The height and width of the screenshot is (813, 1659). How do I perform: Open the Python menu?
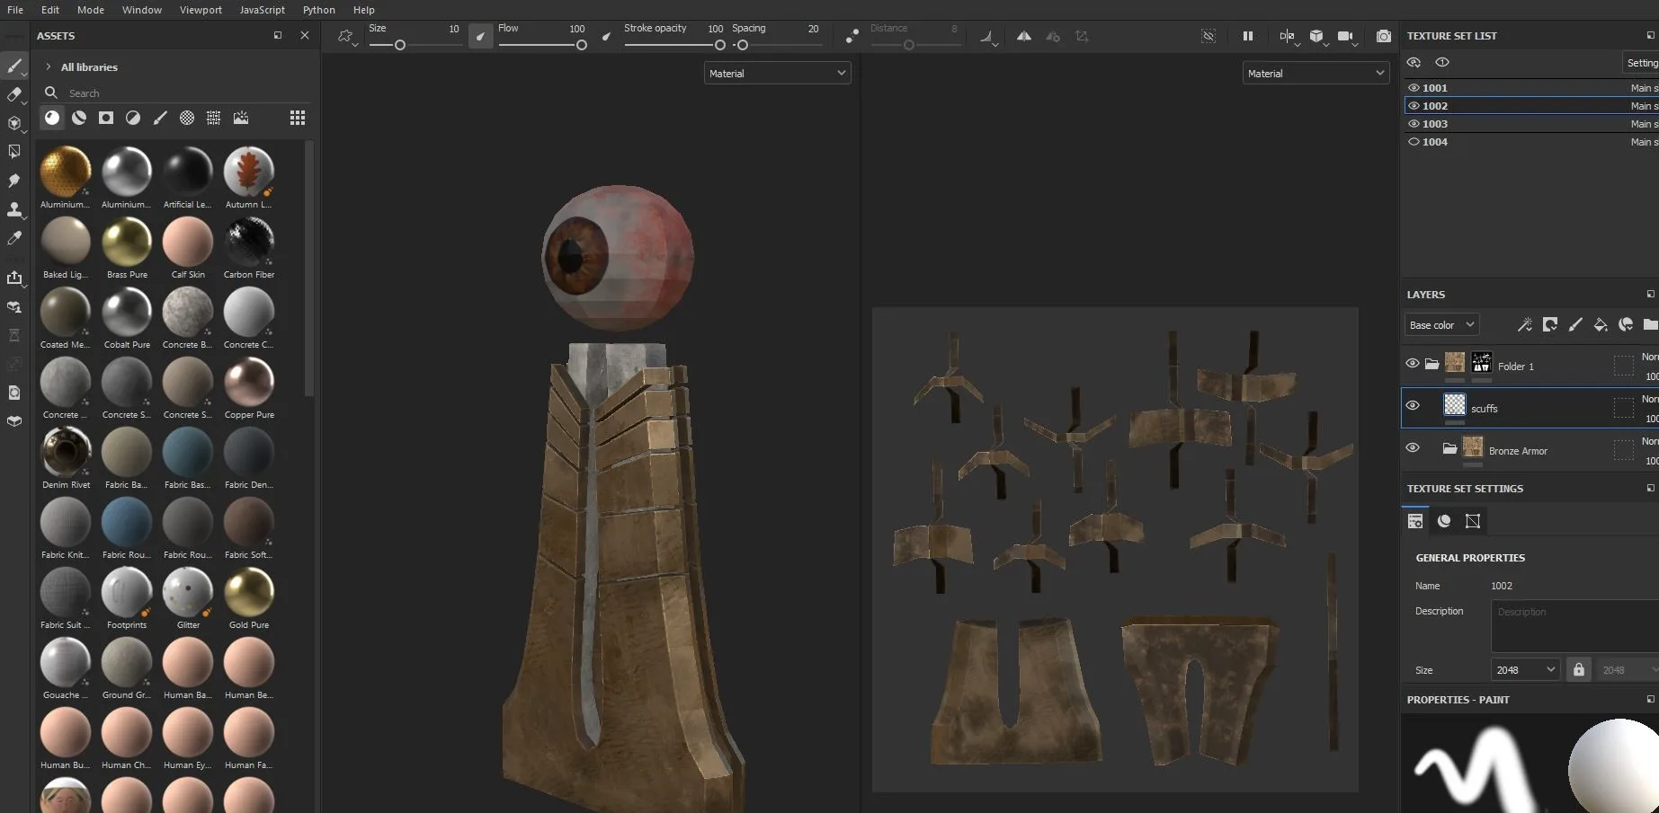coord(318,10)
